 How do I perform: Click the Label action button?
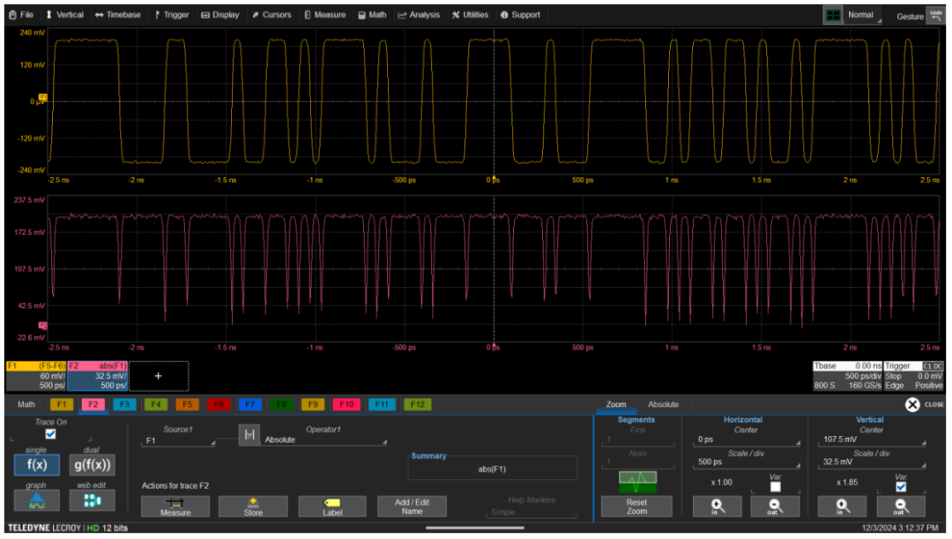pyautogui.click(x=332, y=506)
